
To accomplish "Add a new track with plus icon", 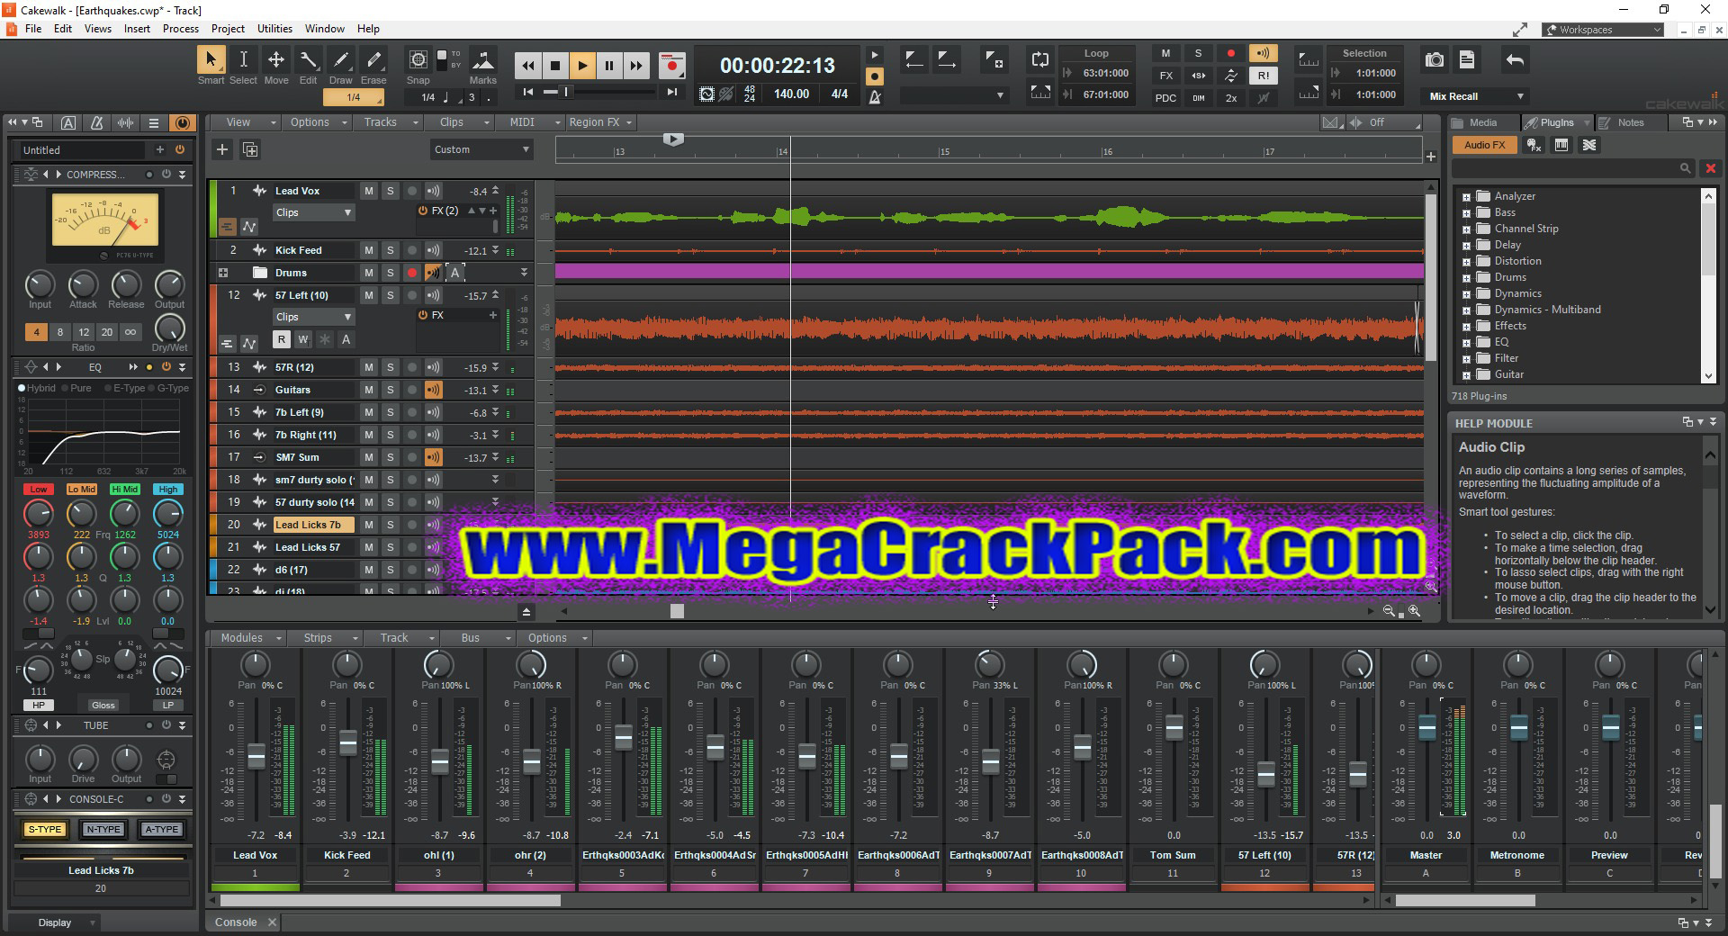I will (222, 149).
